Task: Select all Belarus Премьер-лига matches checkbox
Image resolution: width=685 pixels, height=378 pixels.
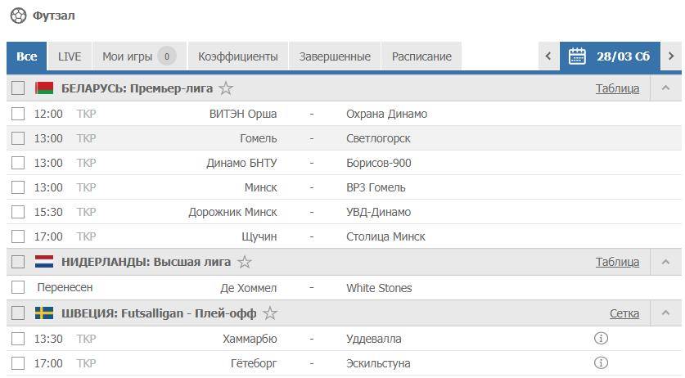Action: pos(18,88)
